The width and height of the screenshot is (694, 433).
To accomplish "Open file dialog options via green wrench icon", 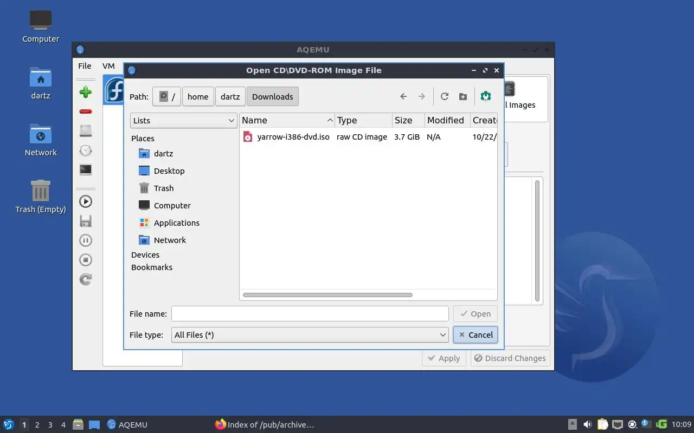I will (486, 96).
